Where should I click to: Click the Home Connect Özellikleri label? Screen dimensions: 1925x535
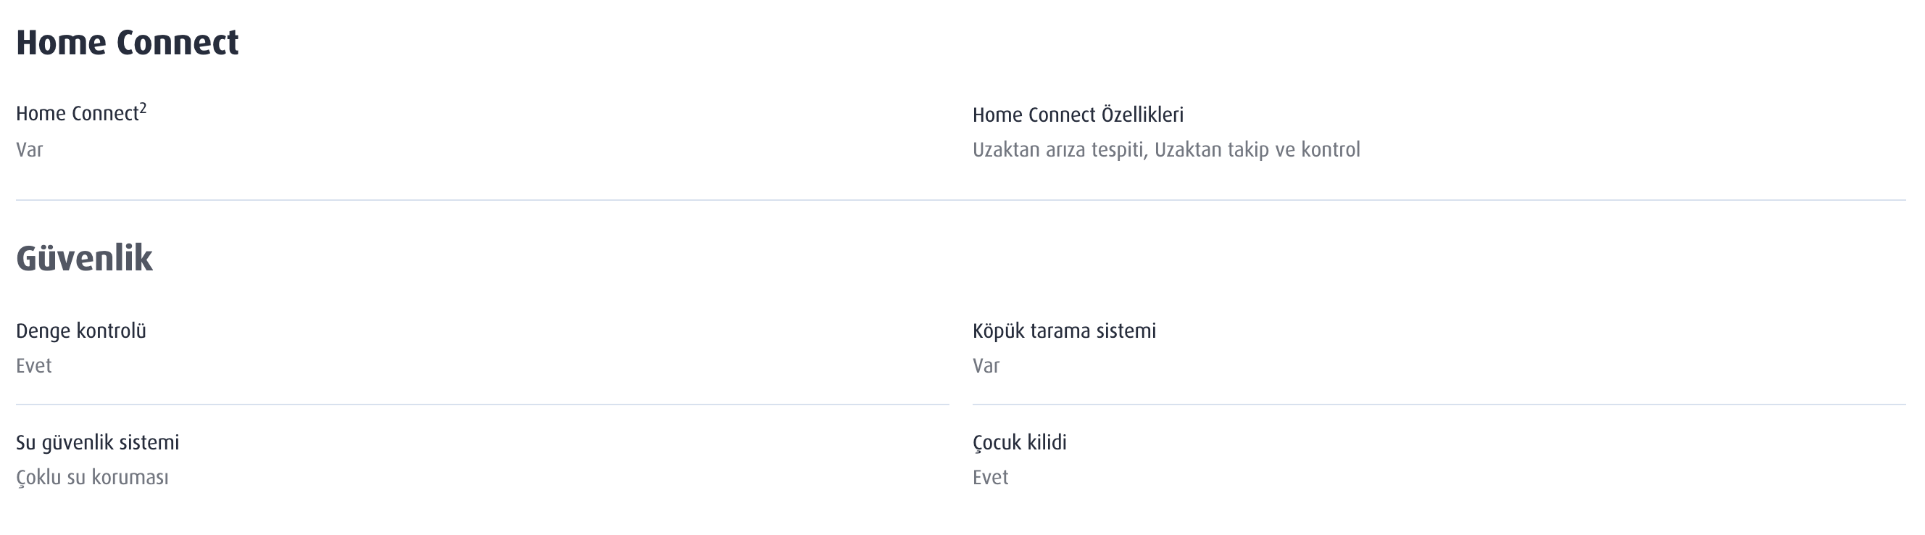point(1078,115)
